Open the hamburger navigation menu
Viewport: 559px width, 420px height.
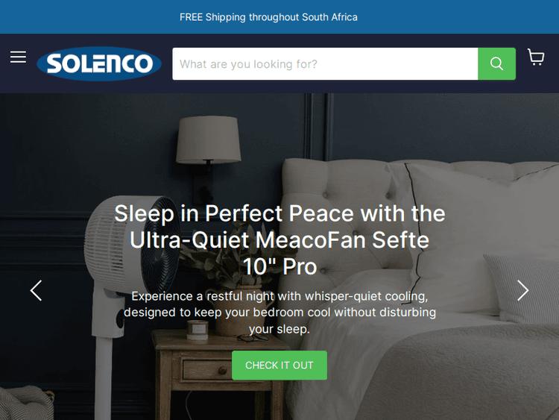[18, 57]
